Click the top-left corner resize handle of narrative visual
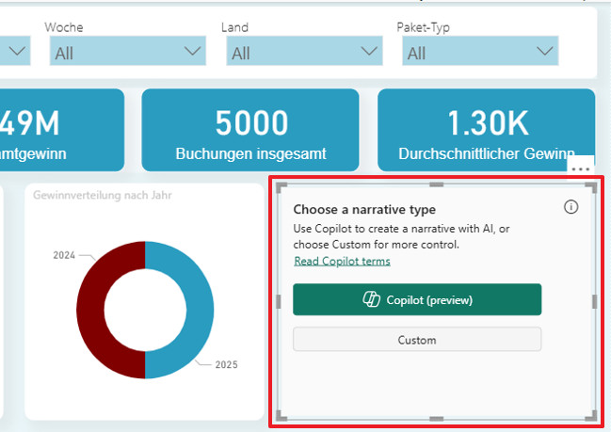This screenshot has height=432, width=611. coord(281,187)
